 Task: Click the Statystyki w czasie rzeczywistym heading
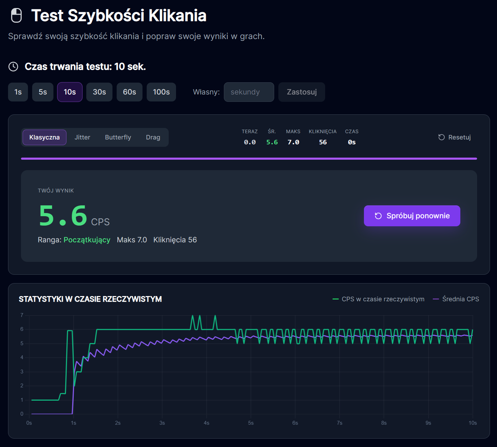90,299
